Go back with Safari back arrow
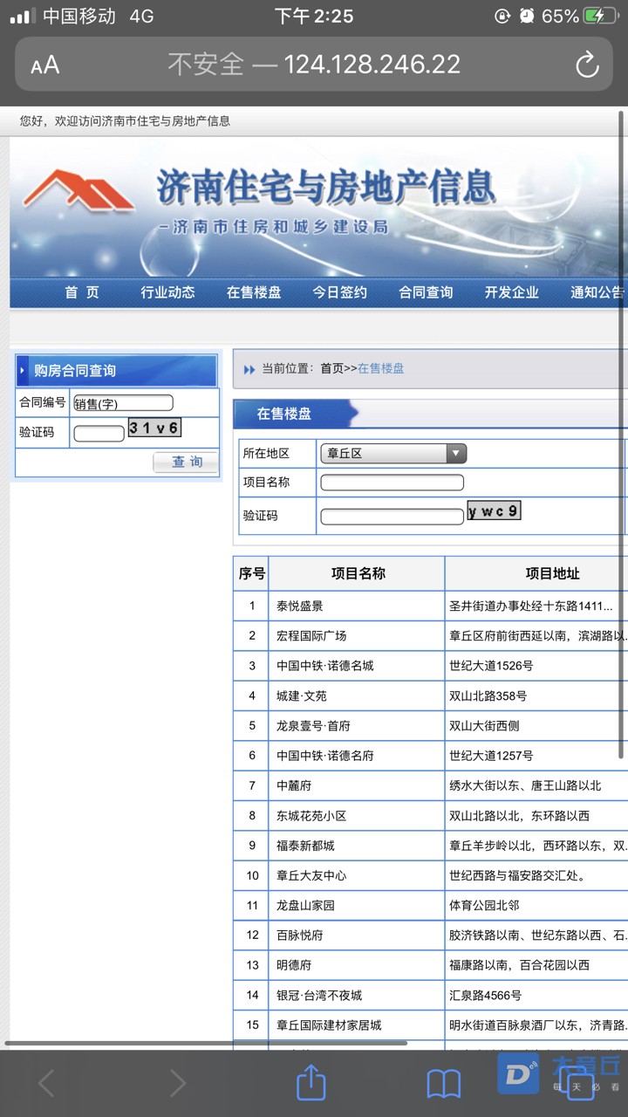 point(46,1084)
